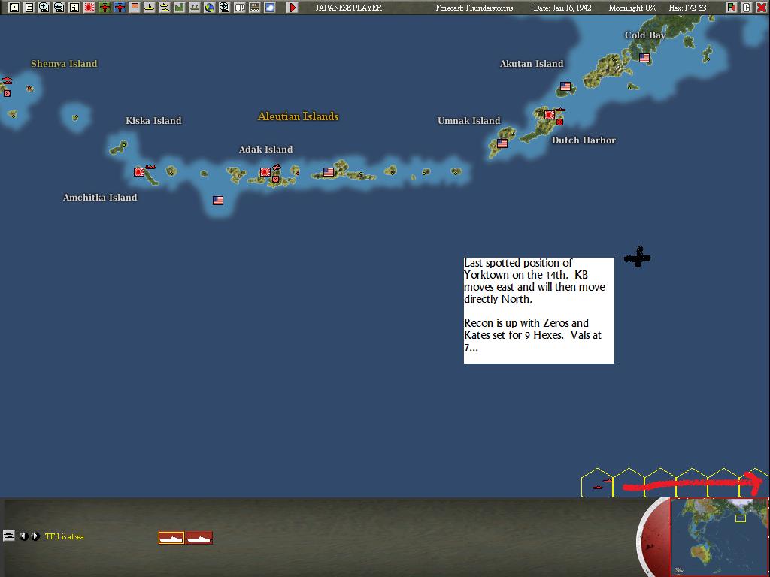The width and height of the screenshot is (770, 577).
Task: Select Japanese base flag at Dutch Harbor
Action: coord(550,115)
